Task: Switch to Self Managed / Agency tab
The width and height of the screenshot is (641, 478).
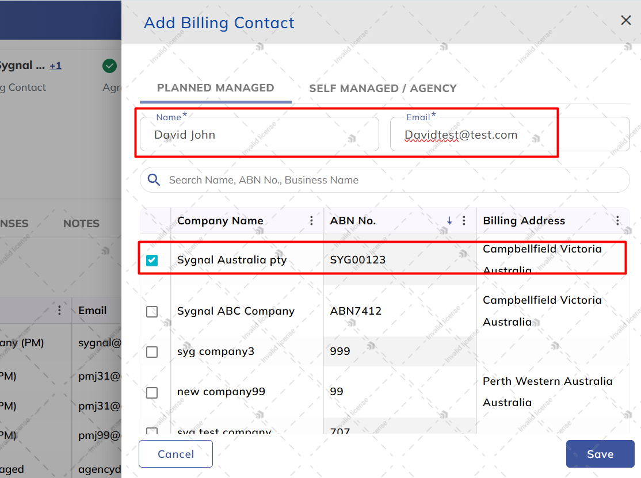Action: point(383,88)
